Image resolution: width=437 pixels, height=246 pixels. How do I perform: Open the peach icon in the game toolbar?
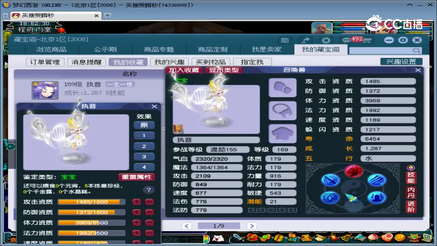tap(373, 237)
